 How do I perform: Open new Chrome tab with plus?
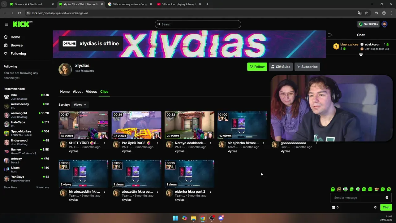207,4
